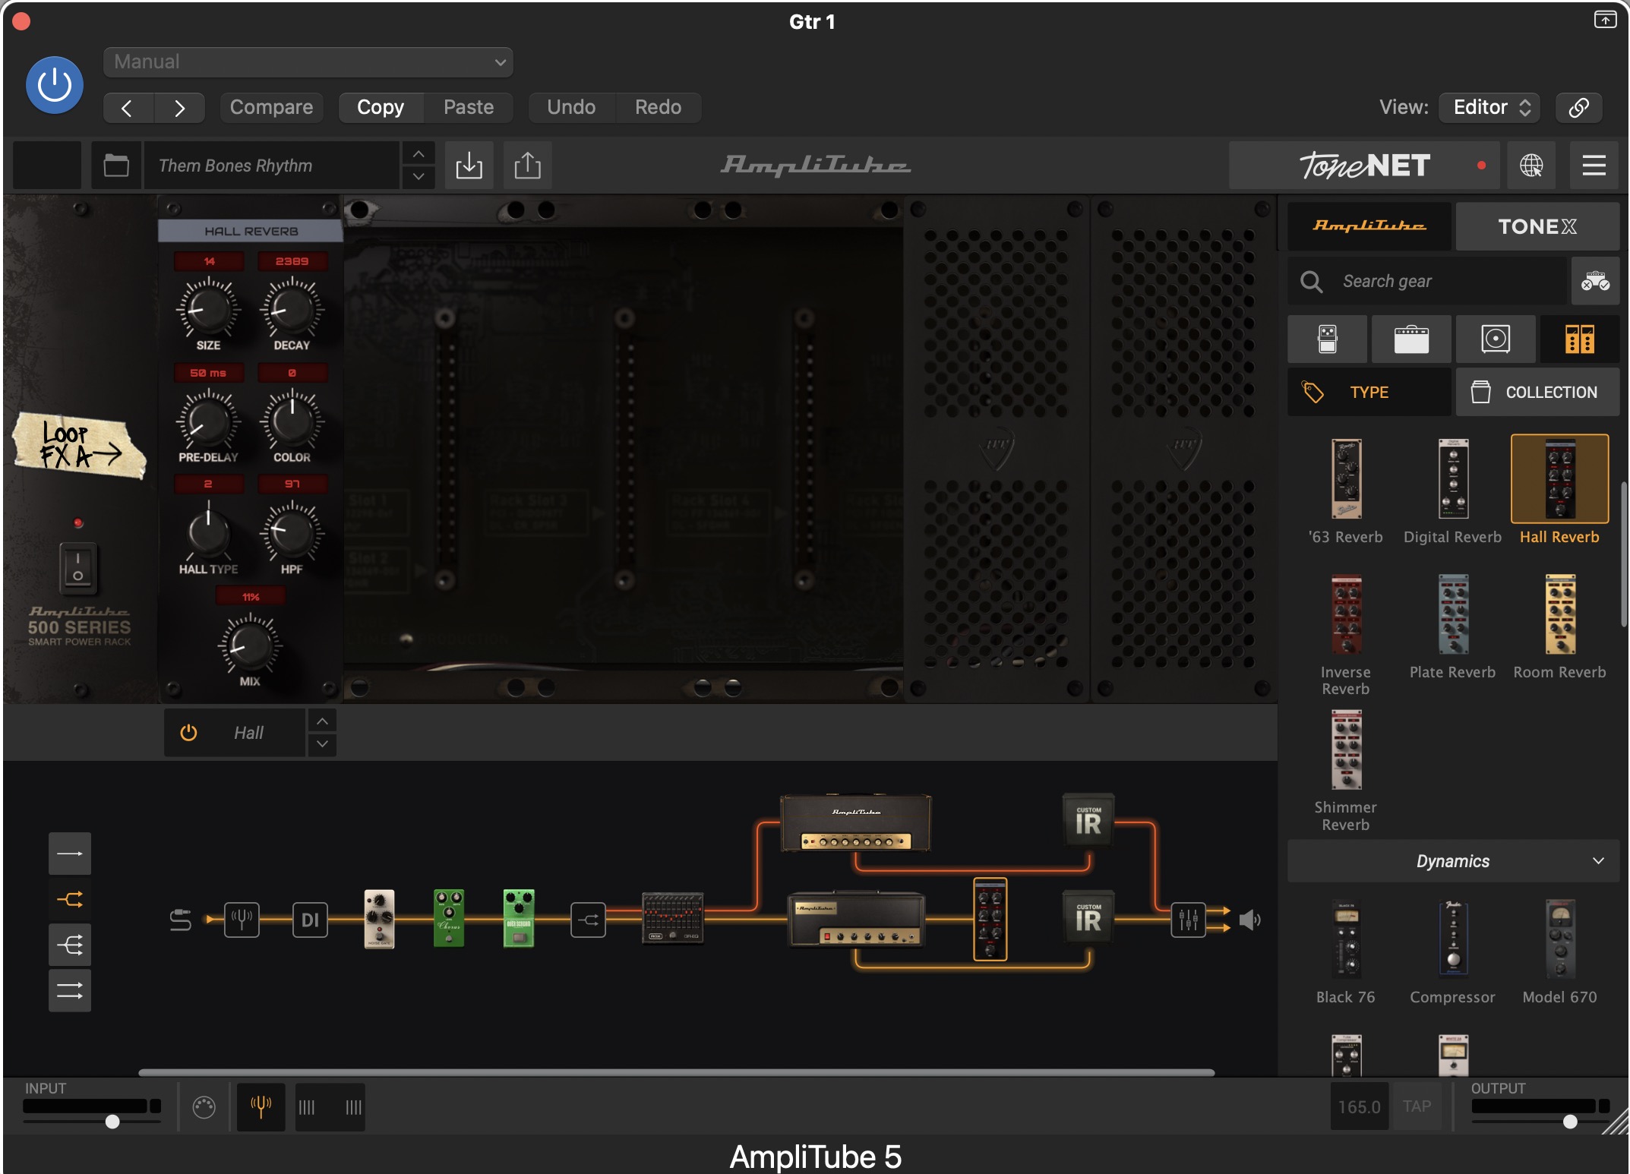The height and width of the screenshot is (1174, 1630).
Task: Open the Manual preset dropdown
Action: [308, 62]
